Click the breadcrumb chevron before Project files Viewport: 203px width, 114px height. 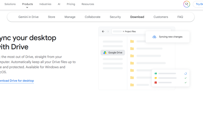pos(123,31)
